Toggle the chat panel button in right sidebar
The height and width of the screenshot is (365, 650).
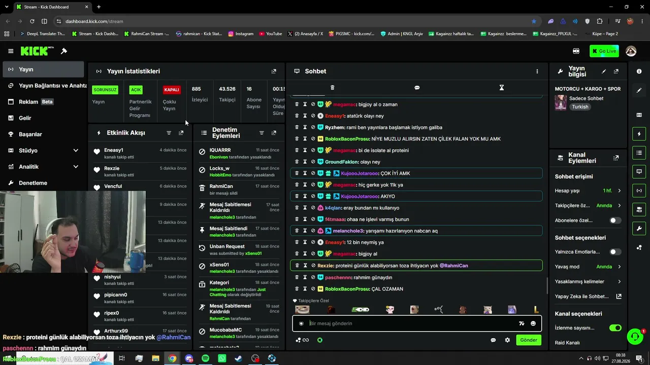(639, 171)
